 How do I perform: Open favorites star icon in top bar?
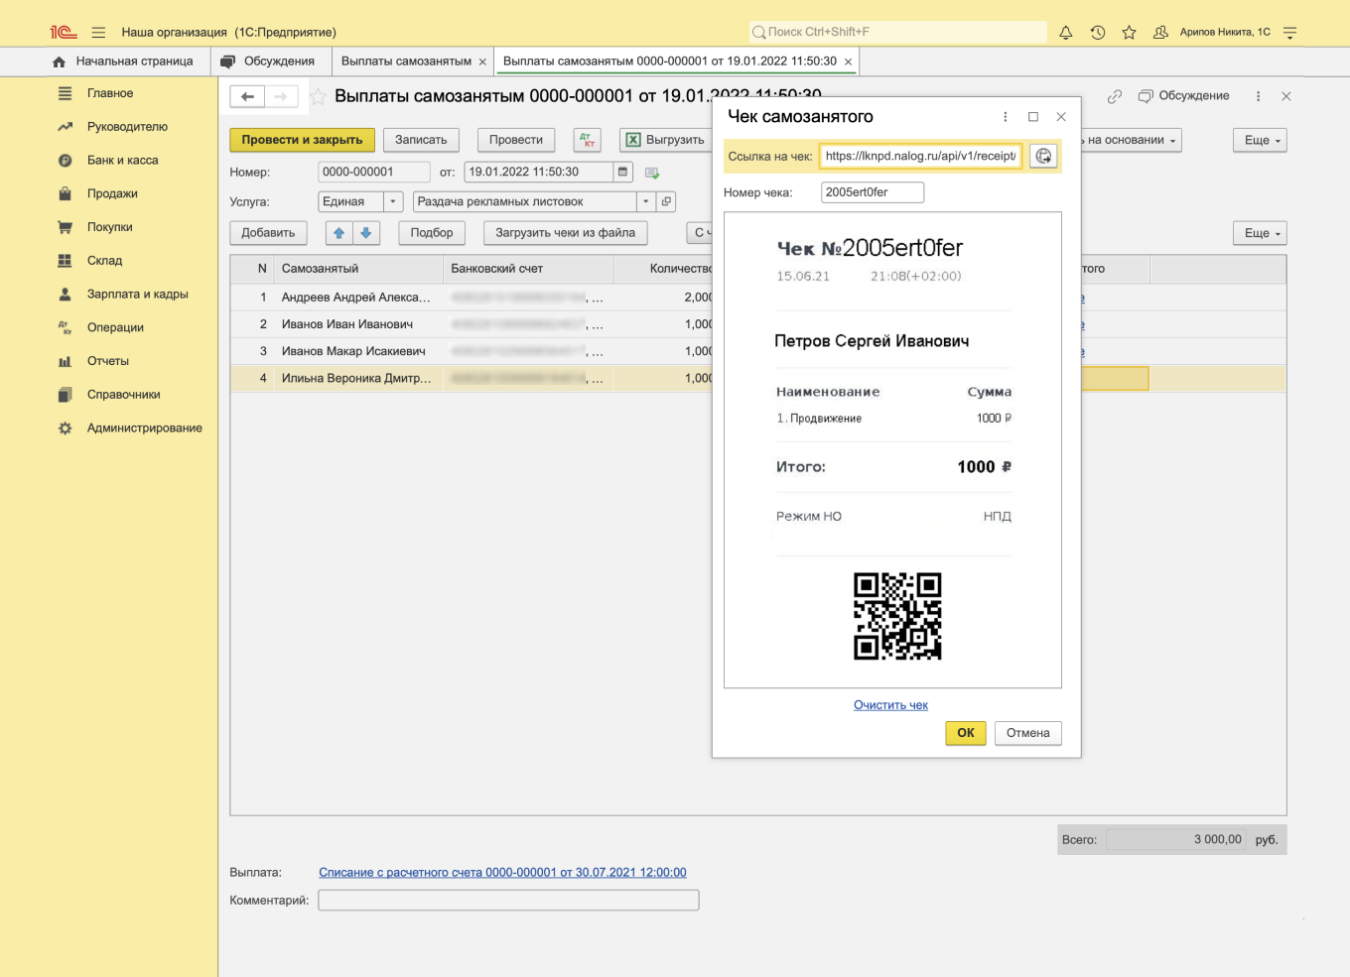coord(1129,33)
